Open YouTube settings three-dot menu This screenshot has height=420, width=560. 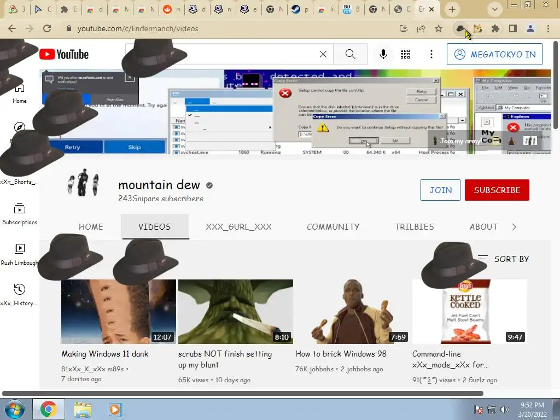(431, 54)
